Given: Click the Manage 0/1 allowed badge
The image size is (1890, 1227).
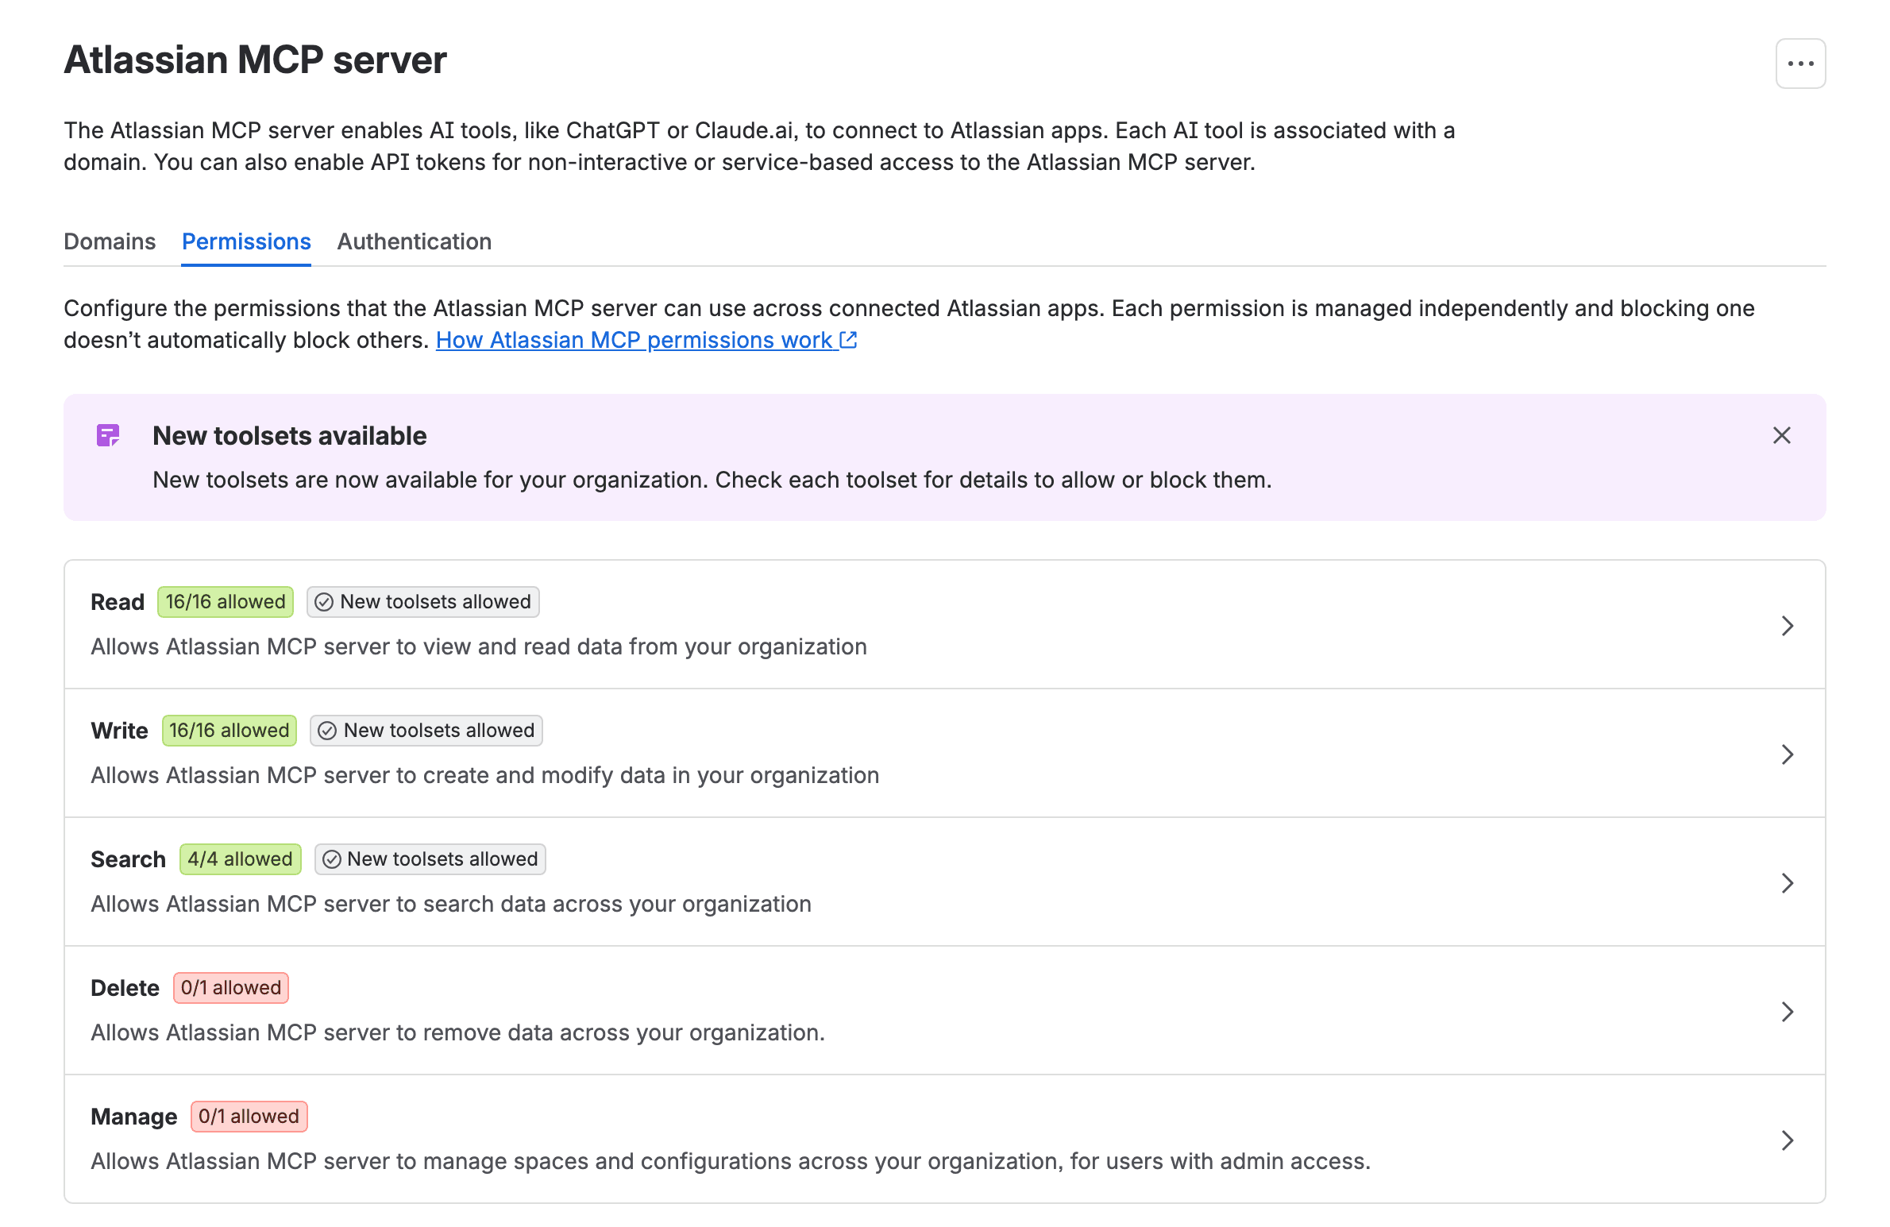Looking at the screenshot, I should click(x=249, y=1117).
